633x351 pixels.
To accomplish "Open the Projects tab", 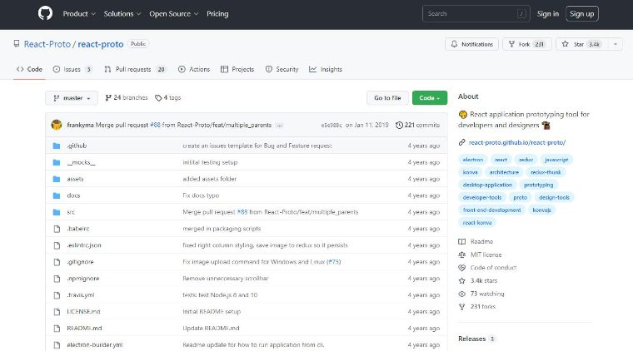I will point(237,69).
